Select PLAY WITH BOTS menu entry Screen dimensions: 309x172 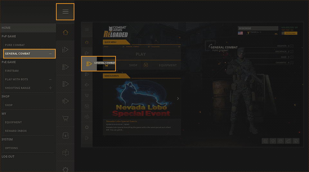(x=16, y=79)
